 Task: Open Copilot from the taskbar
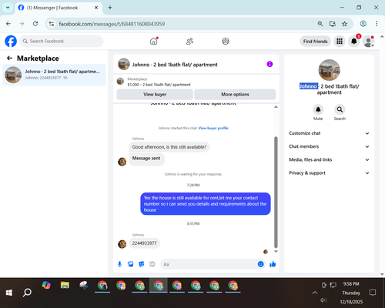[46, 285]
